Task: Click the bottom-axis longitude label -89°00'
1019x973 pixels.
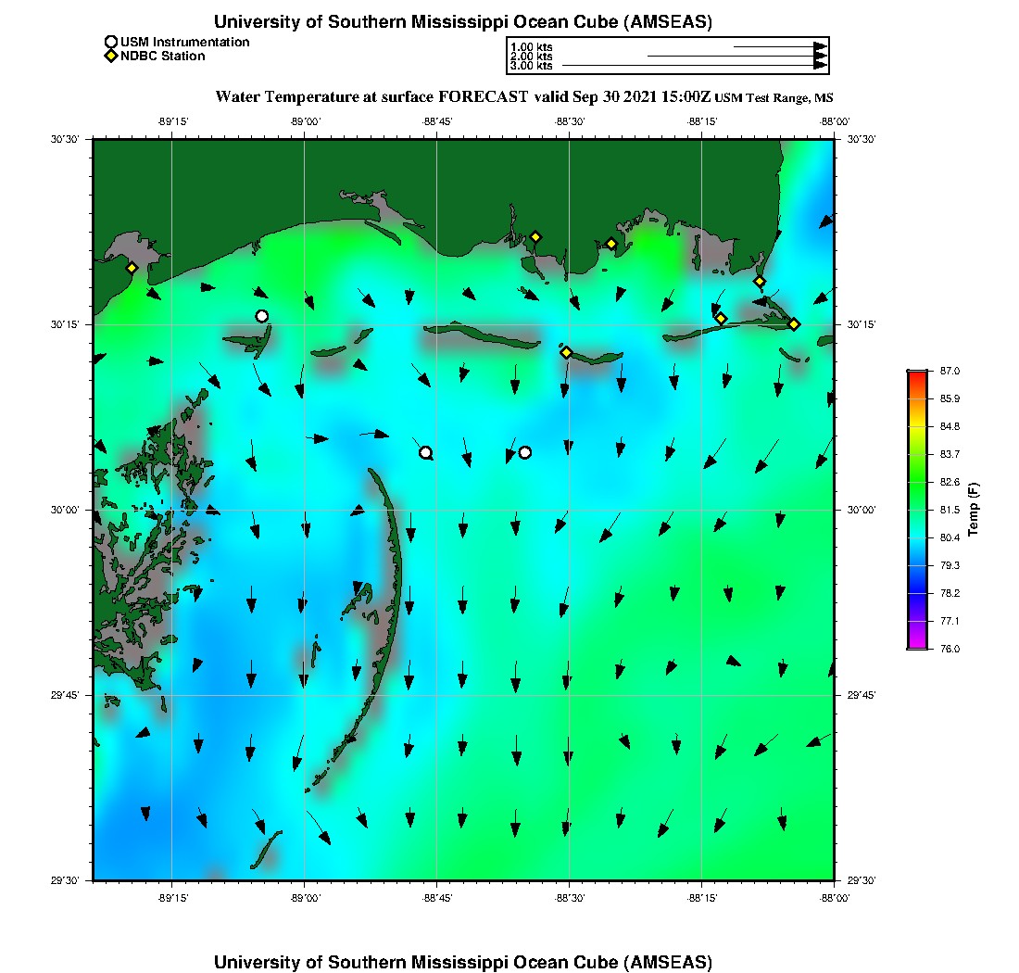Action: pyautogui.click(x=306, y=898)
